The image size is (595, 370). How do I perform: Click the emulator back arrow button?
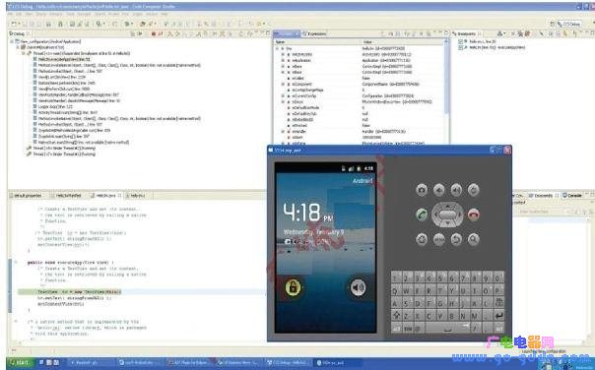tap(456, 239)
